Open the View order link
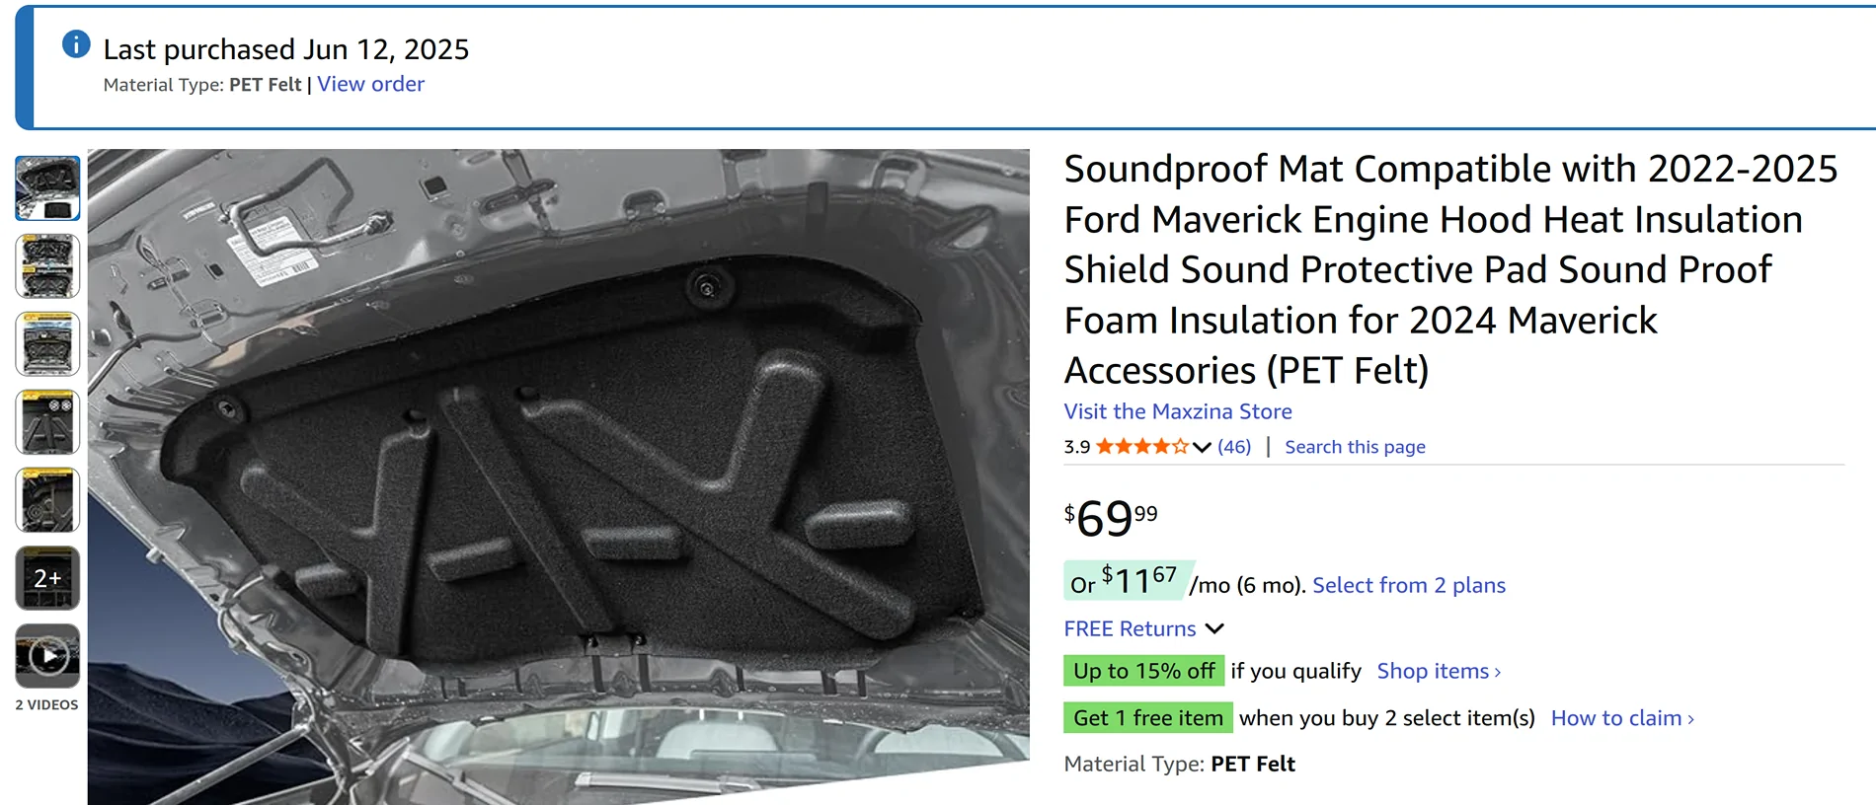Screen dimensions: 1876x805 tap(370, 85)
